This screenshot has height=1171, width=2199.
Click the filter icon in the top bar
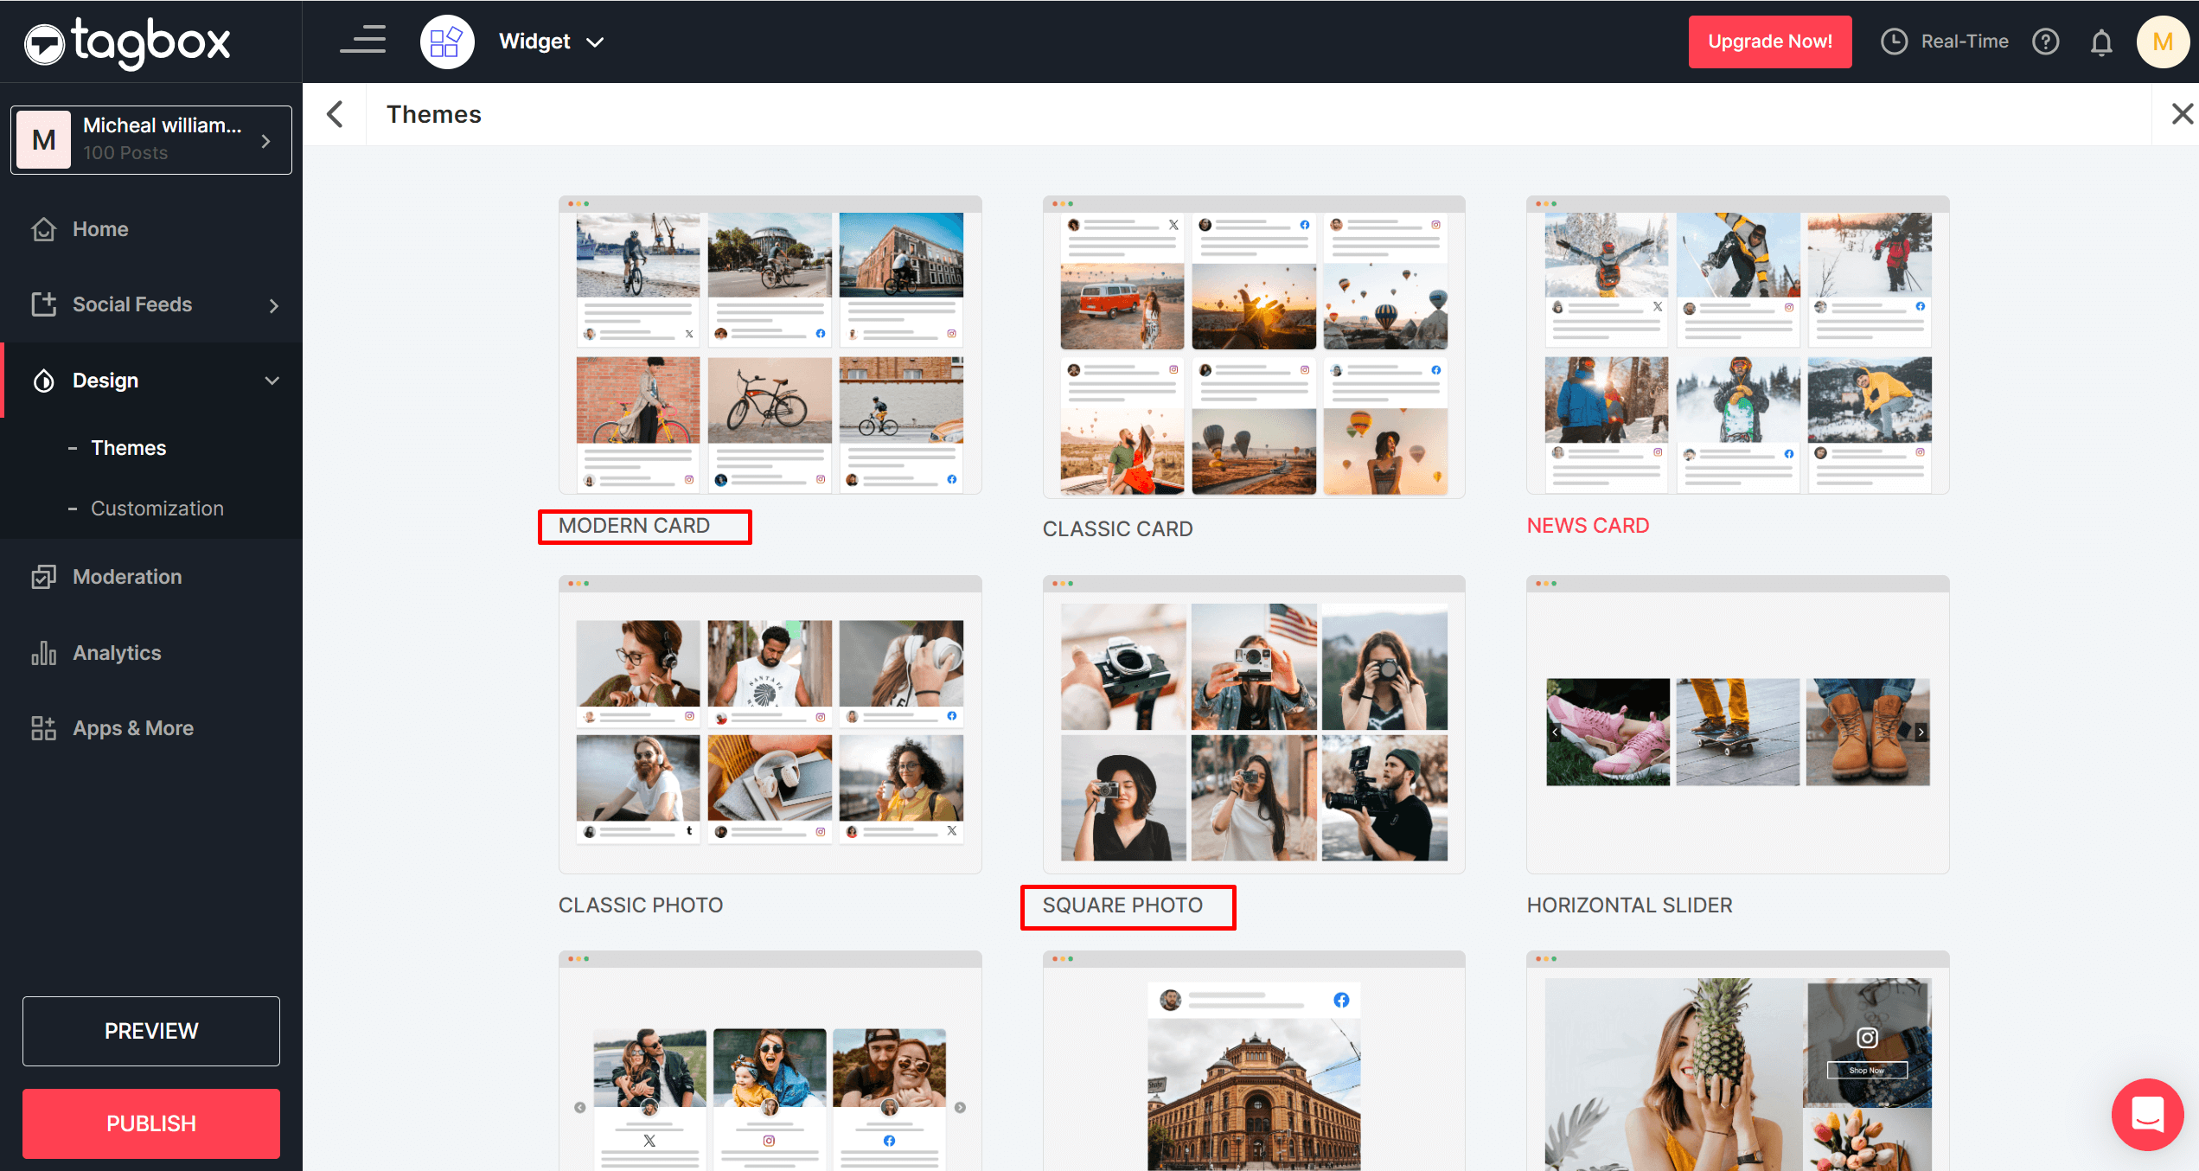click(363, 39)
